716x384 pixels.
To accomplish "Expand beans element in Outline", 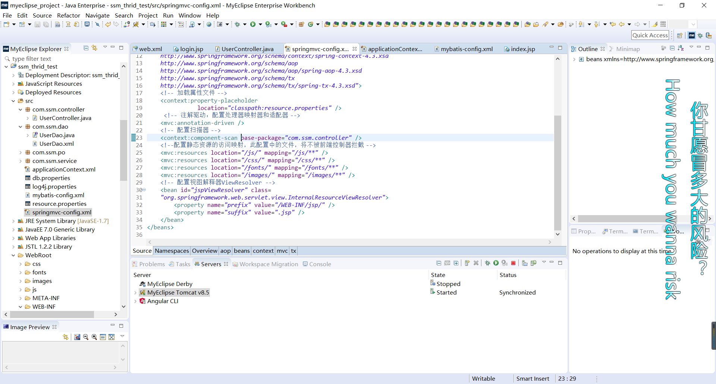I will 574,59.
